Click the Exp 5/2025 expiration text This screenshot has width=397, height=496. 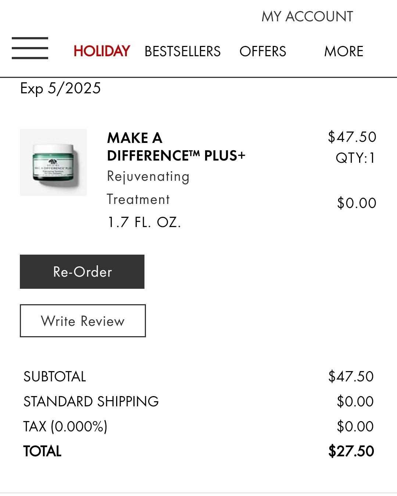(x=60, y=89)
